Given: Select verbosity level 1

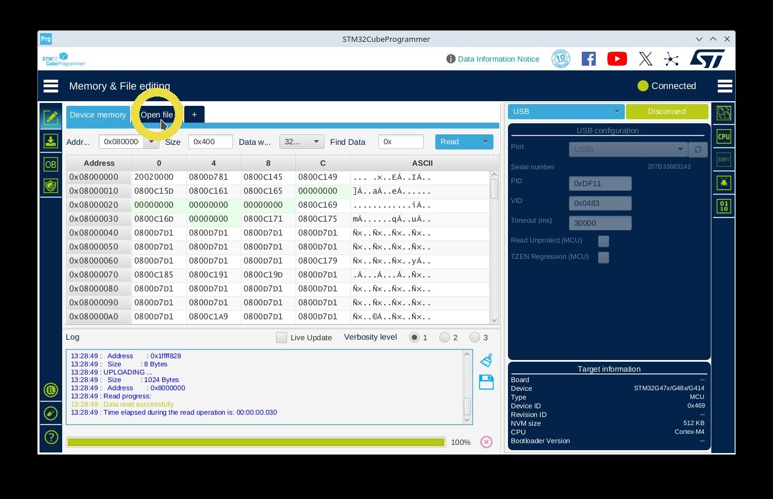Looking at the screenshot, I should (x=414, y=337).
